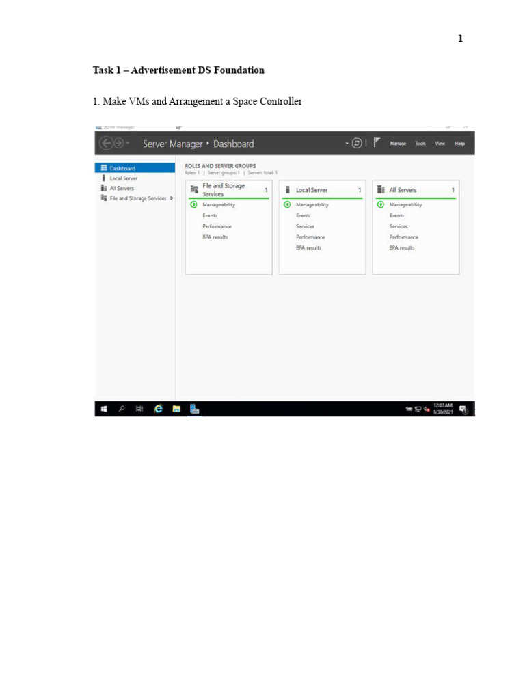Open File Explorer from taskbar
This screenshot has height=700, width=525.
(176, 409)
